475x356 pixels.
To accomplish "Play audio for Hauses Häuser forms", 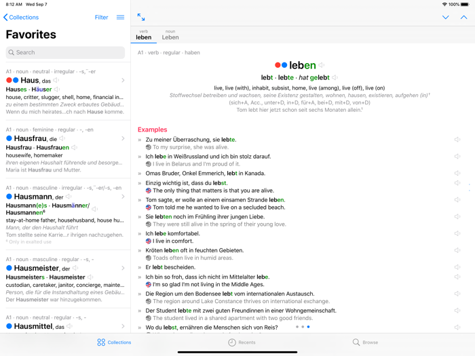I will click(x=57, y=90).
